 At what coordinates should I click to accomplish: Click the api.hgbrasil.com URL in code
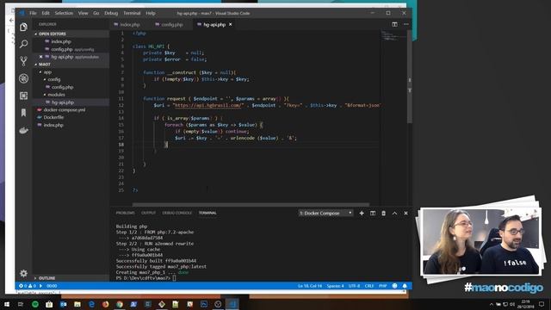coord(208,105)
